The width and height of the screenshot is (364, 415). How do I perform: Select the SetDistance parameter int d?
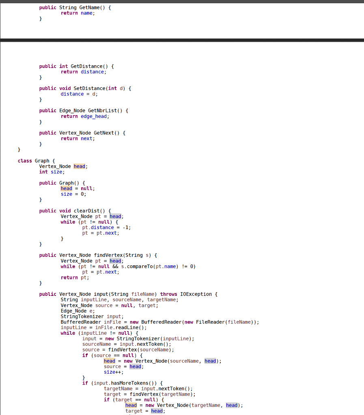click(x=116, y=88)
